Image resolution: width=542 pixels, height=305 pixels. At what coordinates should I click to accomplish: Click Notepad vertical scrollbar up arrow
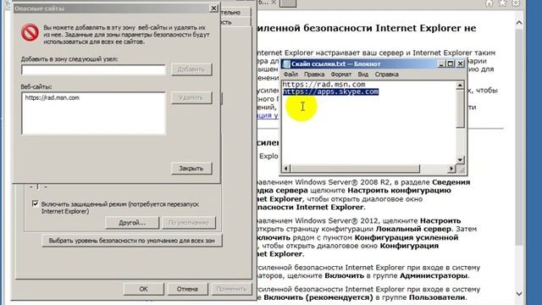460,86
